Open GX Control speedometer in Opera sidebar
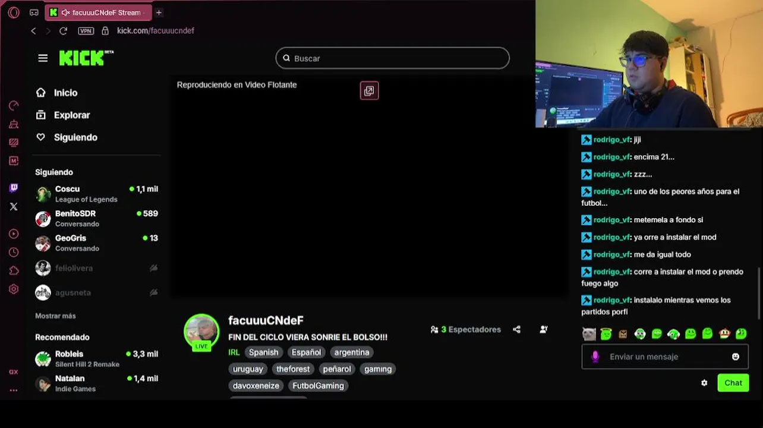 click(14, 106)
